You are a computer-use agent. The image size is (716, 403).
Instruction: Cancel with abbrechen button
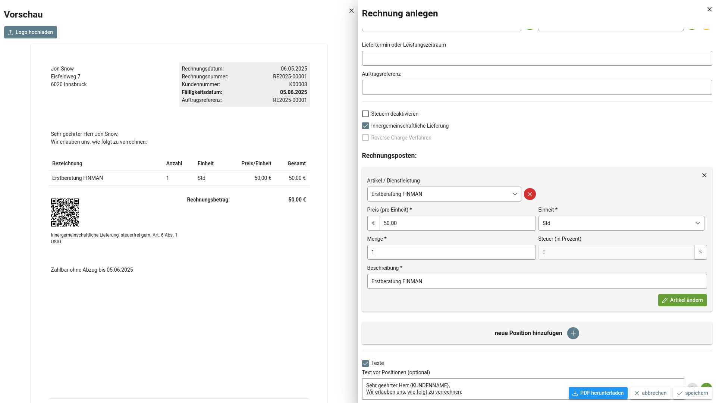pyautogui.click(x=650, y=393)
